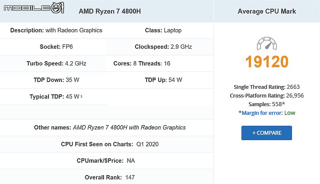Click the Other names row text
The image size is (320, 184).
pyautogui.click(x=110, y=128)
